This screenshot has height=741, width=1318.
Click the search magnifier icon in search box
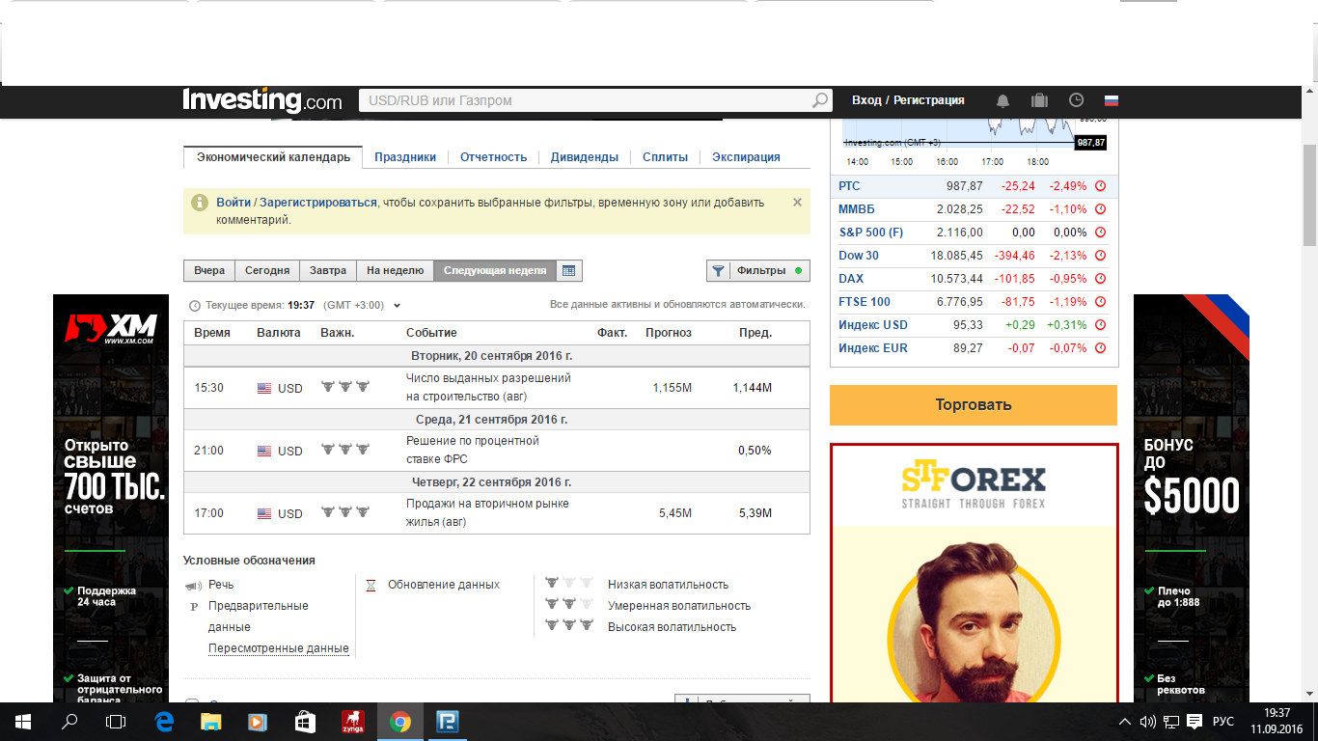coord(819,100)
